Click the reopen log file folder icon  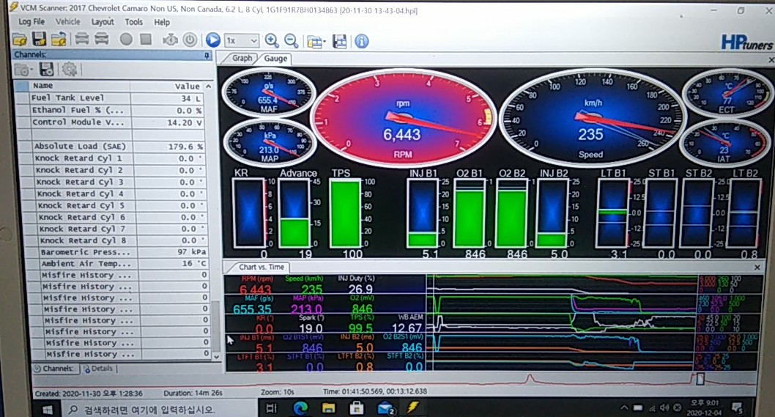click(59, 39)
